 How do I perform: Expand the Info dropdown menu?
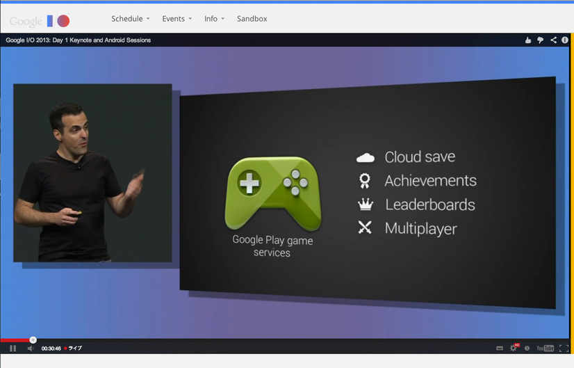click(214, 19)
